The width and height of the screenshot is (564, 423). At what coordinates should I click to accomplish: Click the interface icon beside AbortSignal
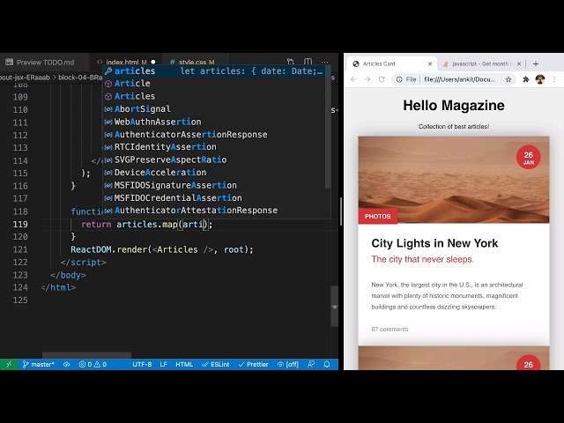(x=108, y=109)
